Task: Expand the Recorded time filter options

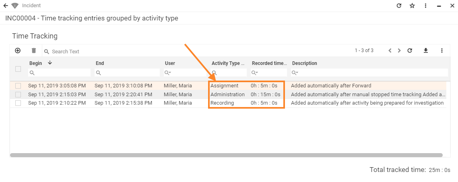Action: [256, 73]
